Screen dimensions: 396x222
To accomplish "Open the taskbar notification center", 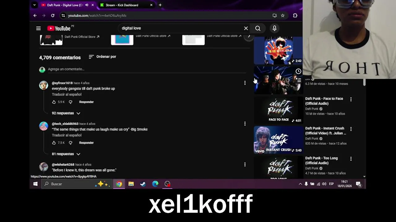I will coord(359,184).
